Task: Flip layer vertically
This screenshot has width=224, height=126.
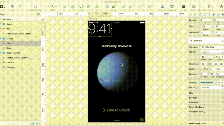Action: (x=221, y=32)
